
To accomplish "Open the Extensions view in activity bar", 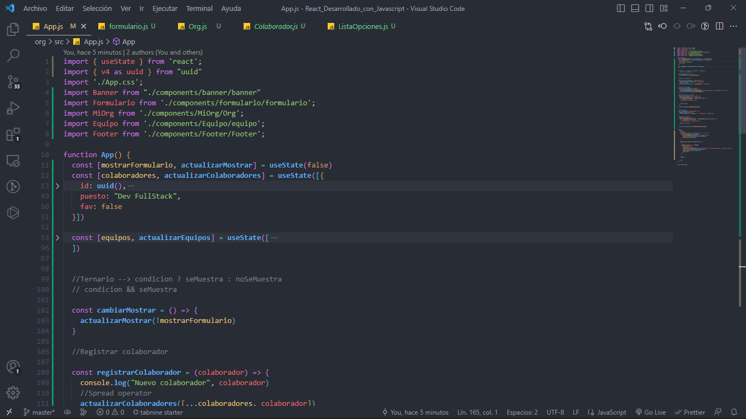I will tap(13, 134).
